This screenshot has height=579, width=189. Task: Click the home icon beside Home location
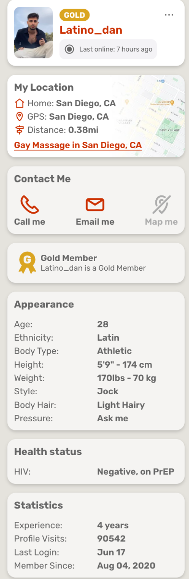(x=19, y=103)
